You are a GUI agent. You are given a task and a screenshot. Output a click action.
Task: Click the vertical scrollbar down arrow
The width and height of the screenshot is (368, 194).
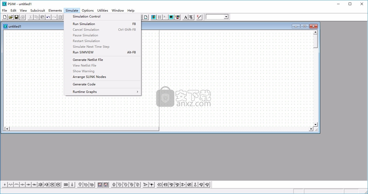[315, 125]
